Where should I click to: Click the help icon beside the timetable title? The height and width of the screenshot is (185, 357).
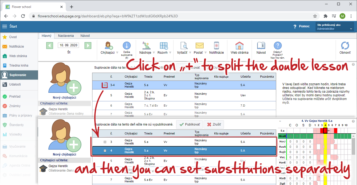pos(353,121)
